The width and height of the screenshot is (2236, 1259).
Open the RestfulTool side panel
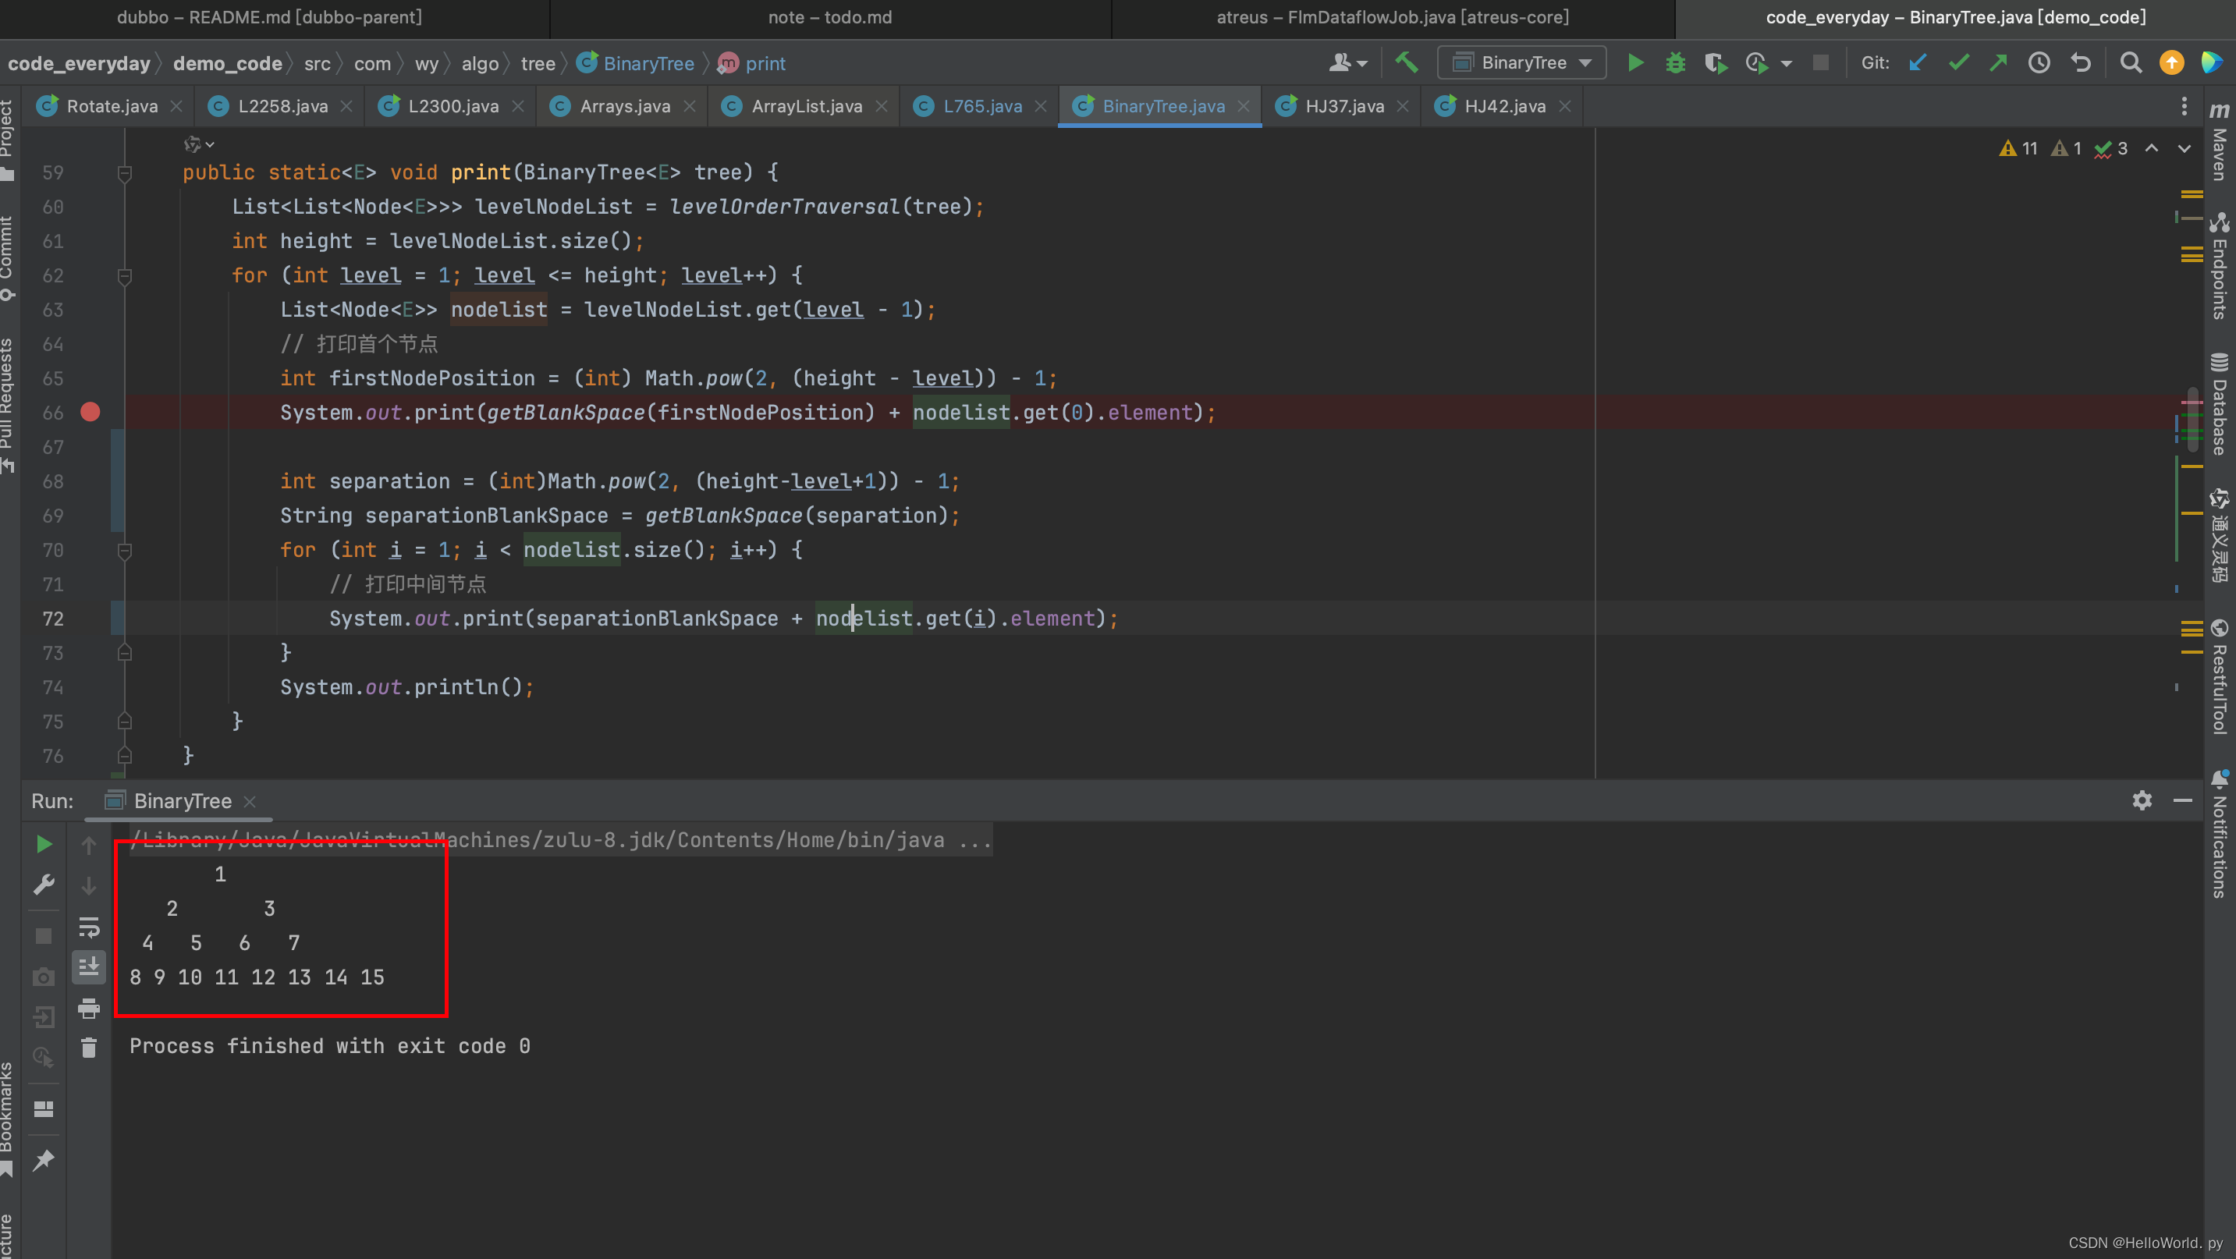(2220, 677)
